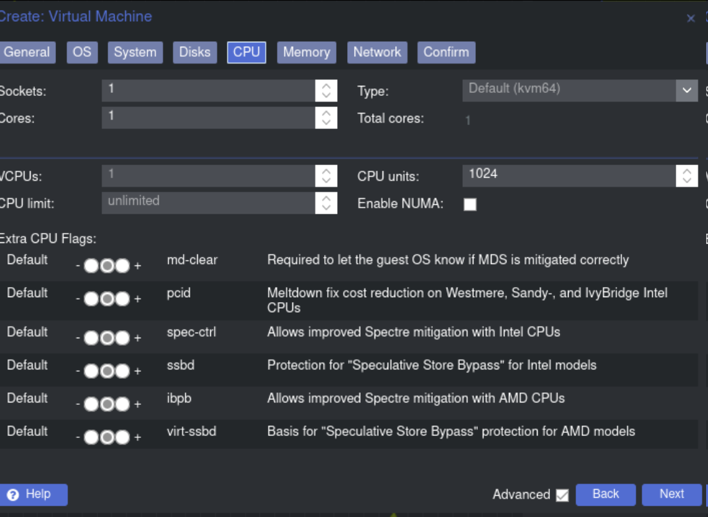The height and width of the screenshot is (517, 708).
Task: Click the CPU units spinner arrows
Action: click(686, 176)
